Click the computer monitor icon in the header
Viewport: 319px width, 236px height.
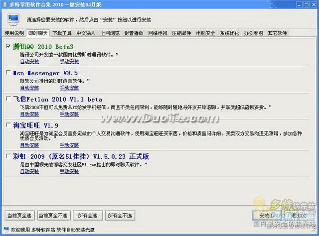(x=13, y=20)
